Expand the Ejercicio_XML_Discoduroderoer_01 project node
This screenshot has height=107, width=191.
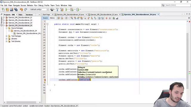click(4, 18)
